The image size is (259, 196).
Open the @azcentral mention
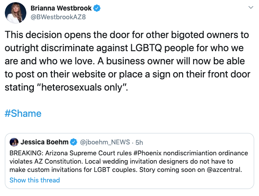pos(224,170)
